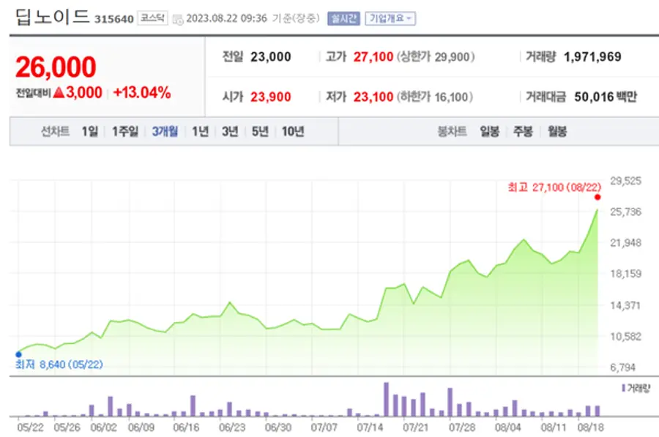
Task: Click the blue 최저 8,640 low dot
Action: point(18,354)
